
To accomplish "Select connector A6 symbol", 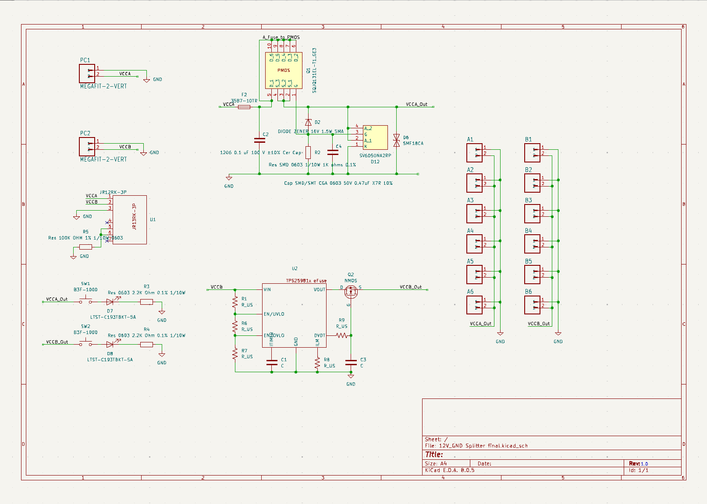I will 474,305.
